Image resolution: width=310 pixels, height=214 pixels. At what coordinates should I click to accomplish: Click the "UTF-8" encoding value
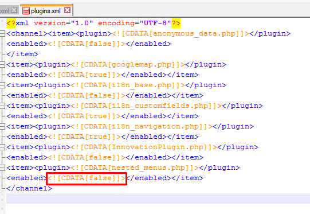pyautogui.click(x=155, y=23)
